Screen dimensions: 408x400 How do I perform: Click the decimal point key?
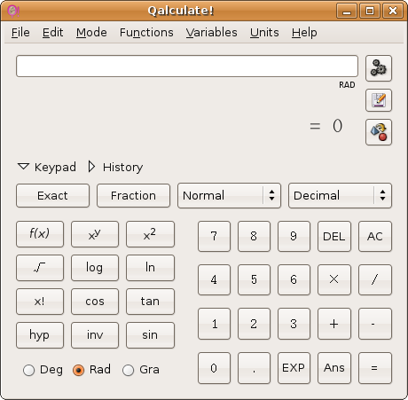click(x=254, y=368)
